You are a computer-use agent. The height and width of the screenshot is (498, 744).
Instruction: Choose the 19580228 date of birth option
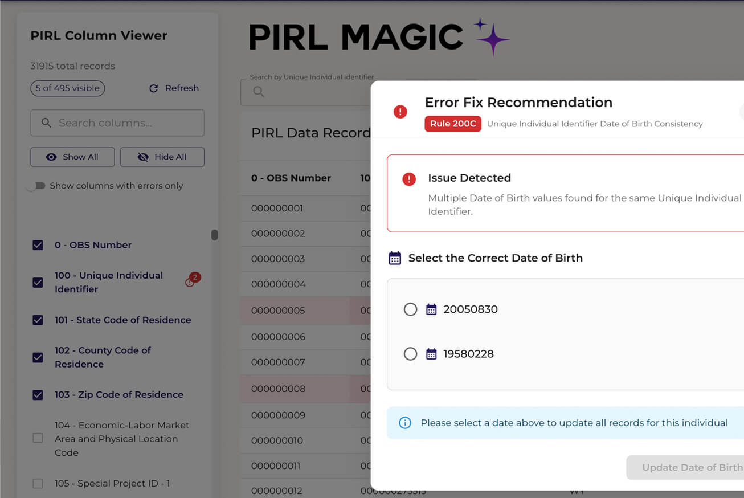410,354
